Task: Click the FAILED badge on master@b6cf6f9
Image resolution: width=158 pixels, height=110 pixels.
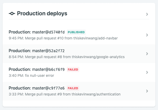Action: (73, 70)
